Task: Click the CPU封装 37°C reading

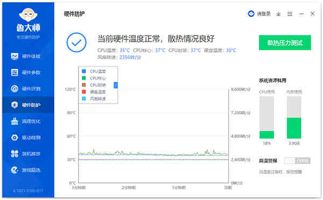Action: click(185, 50)
